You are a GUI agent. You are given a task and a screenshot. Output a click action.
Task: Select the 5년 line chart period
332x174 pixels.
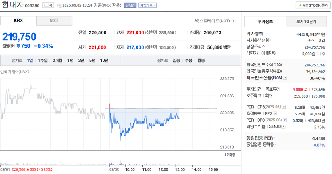click(x=92, y=61)
